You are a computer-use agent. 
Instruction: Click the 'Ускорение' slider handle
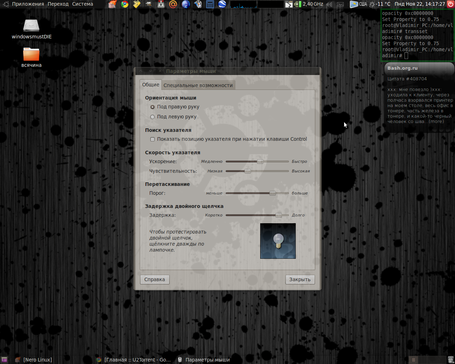click(x=260, y=161)
